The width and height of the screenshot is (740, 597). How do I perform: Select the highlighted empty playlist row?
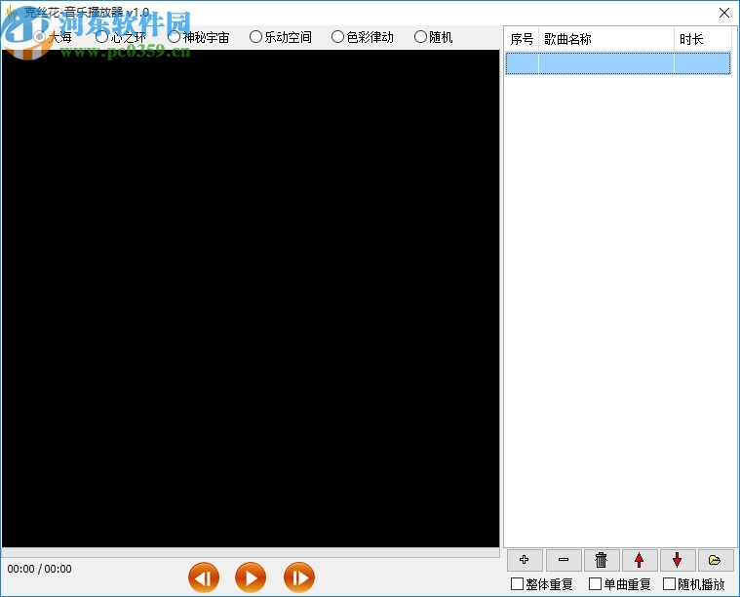click(x=618, y=63)
